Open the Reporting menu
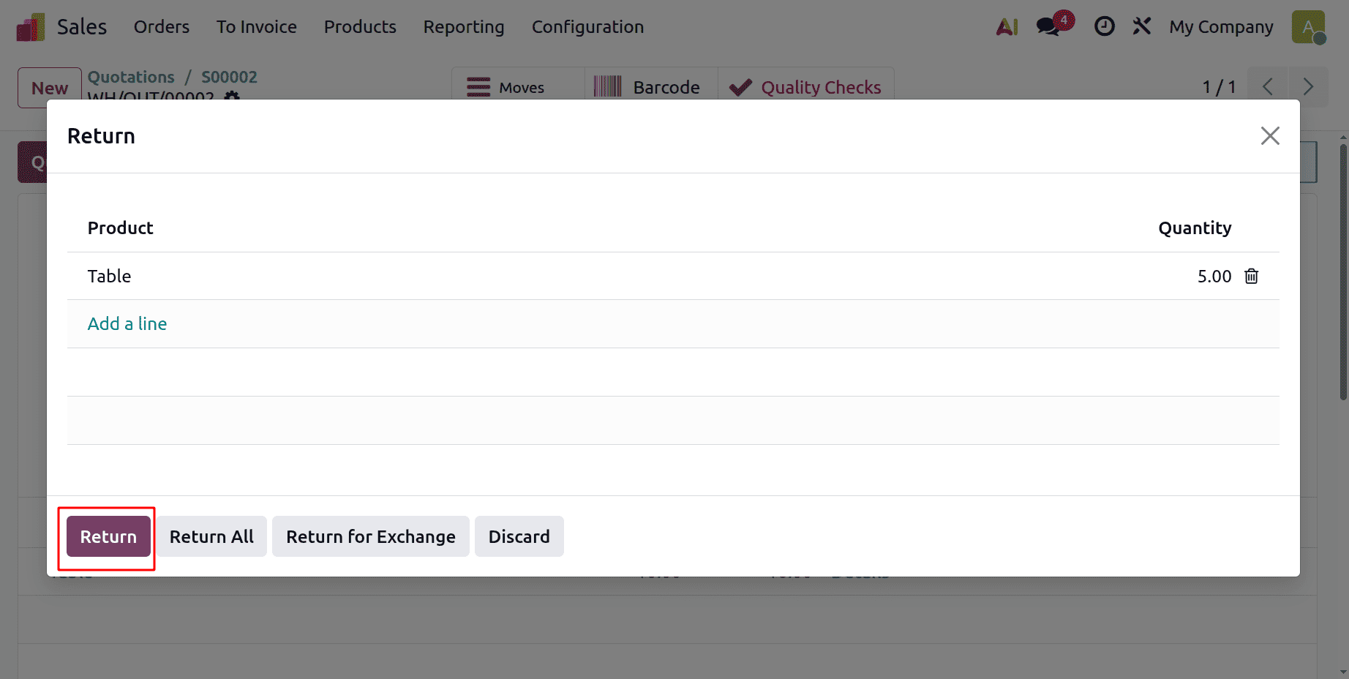Image resolution: width=1349 pixels, height=679 pixels. pyautogui.click(x=464, y=27)
